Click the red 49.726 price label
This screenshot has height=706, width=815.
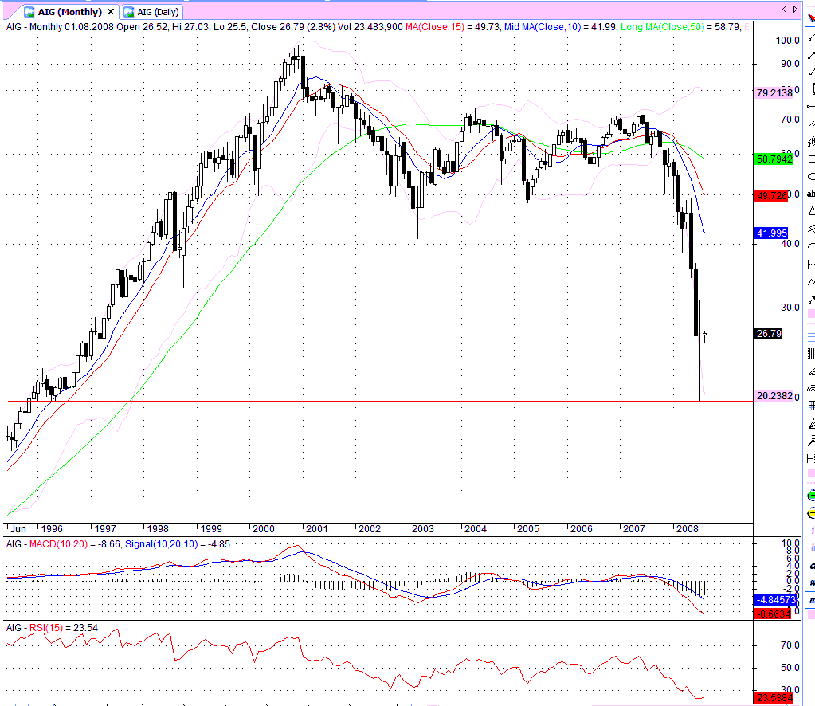point(771,196)
